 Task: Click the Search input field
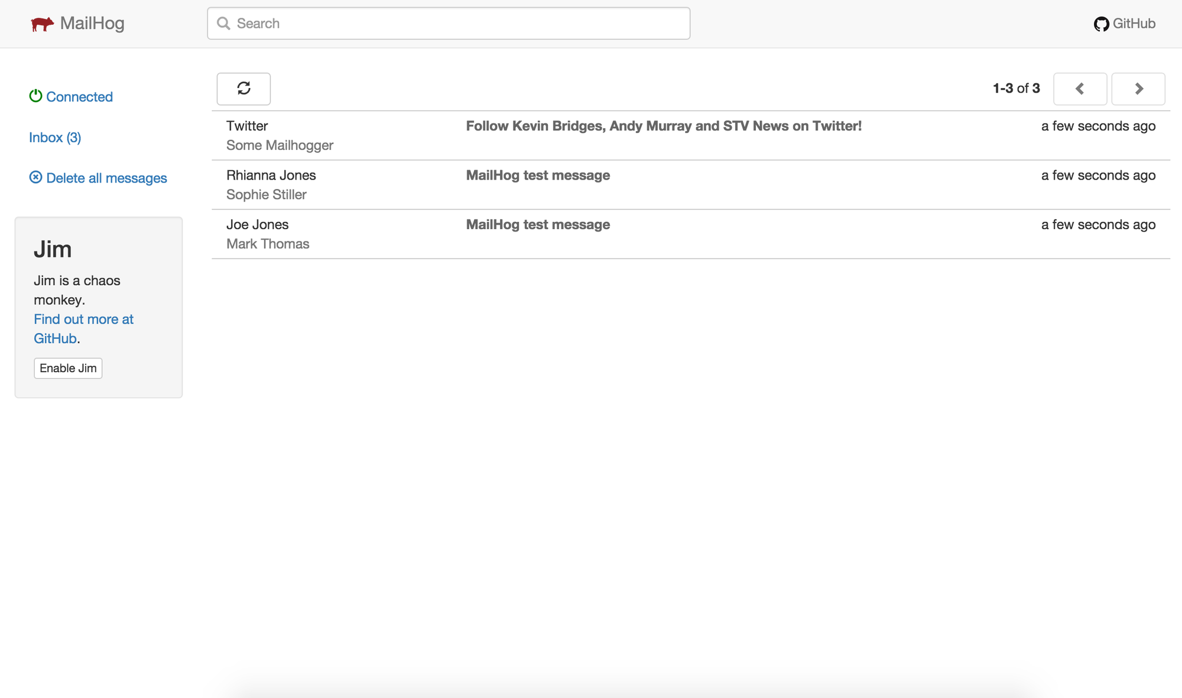(x=449, y=22)
